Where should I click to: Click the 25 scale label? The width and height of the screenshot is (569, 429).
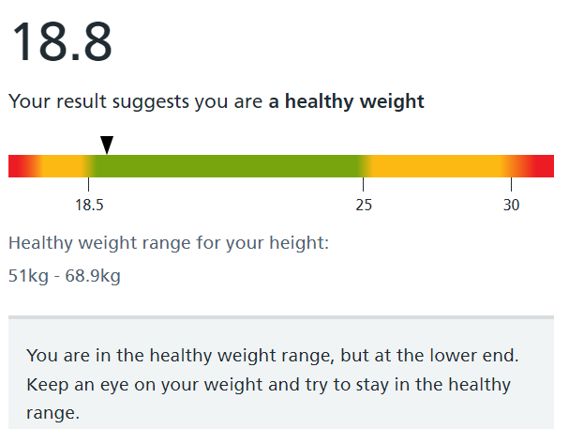(364, 205)
